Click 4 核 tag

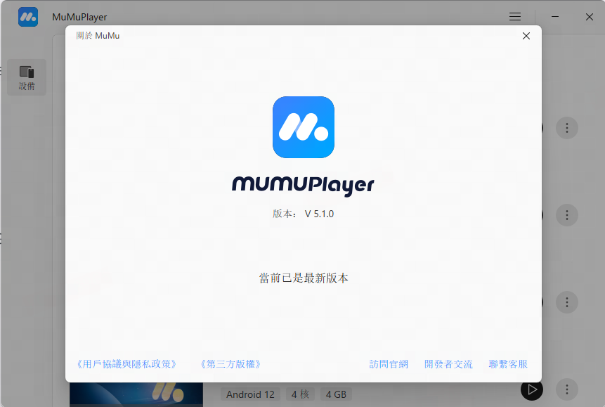point(300,394)
